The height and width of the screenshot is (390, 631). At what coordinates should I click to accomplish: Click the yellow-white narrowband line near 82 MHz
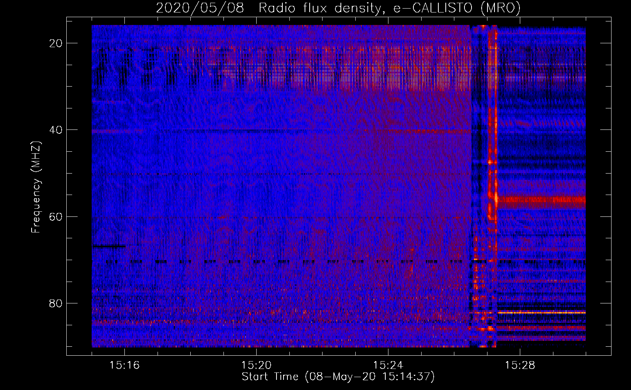pos(542,312)
